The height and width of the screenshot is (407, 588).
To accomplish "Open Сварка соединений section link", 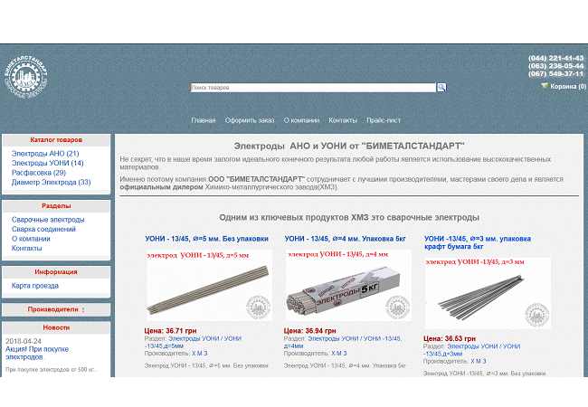I will 43,229.
